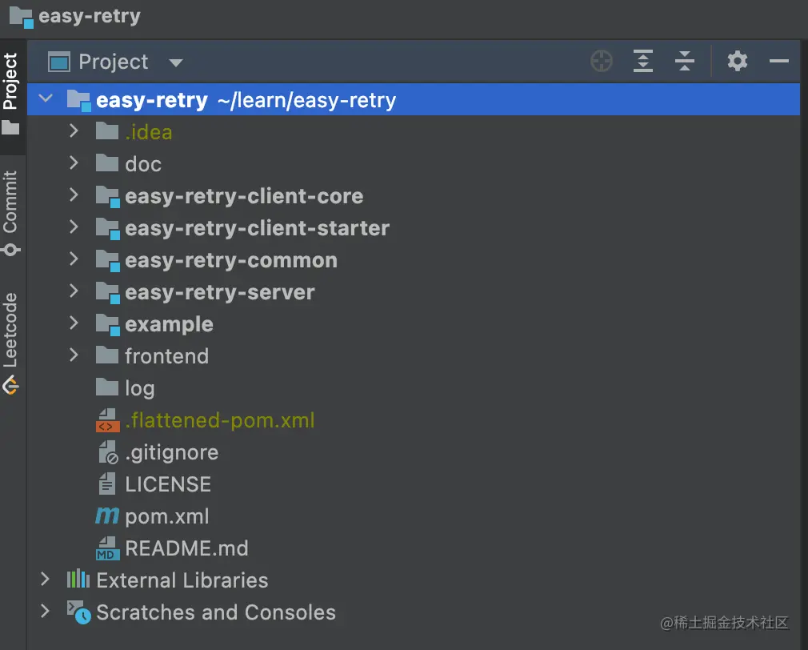Expand the easy-retry-common module
Screen dimensions: 808x650
[74, 259]
